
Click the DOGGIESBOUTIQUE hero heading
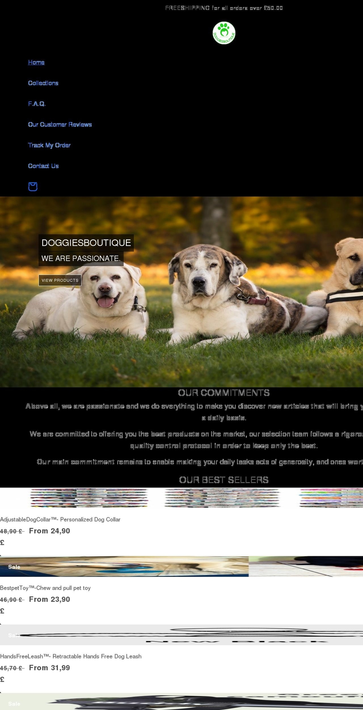pyautogui.click(x=86, y=243)
